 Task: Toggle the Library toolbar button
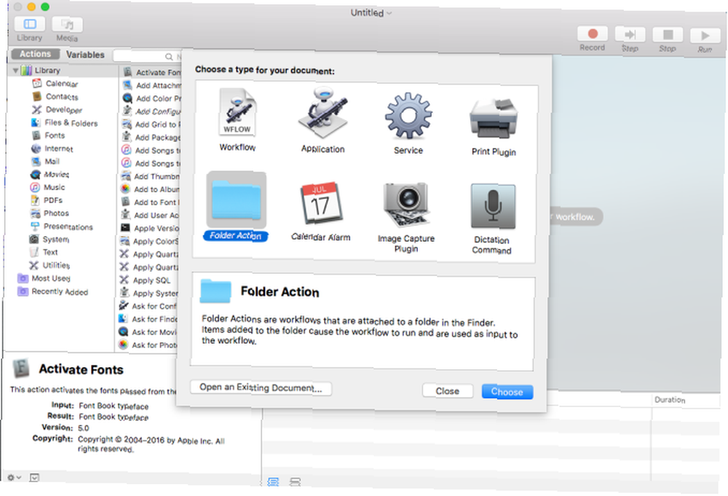pos(30,24)
